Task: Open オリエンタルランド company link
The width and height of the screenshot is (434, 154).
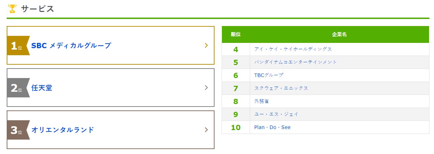Action: click(63, 130)
